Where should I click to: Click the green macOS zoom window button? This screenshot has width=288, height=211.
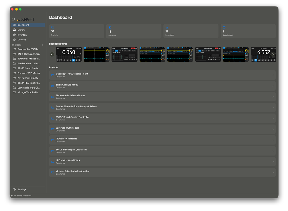tap(21, 9)
